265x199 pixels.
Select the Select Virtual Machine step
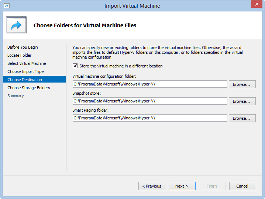coord(27,63)
